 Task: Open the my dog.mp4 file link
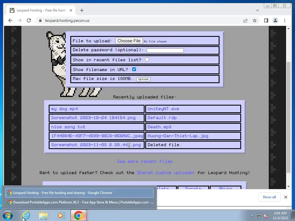click(64, 109)
